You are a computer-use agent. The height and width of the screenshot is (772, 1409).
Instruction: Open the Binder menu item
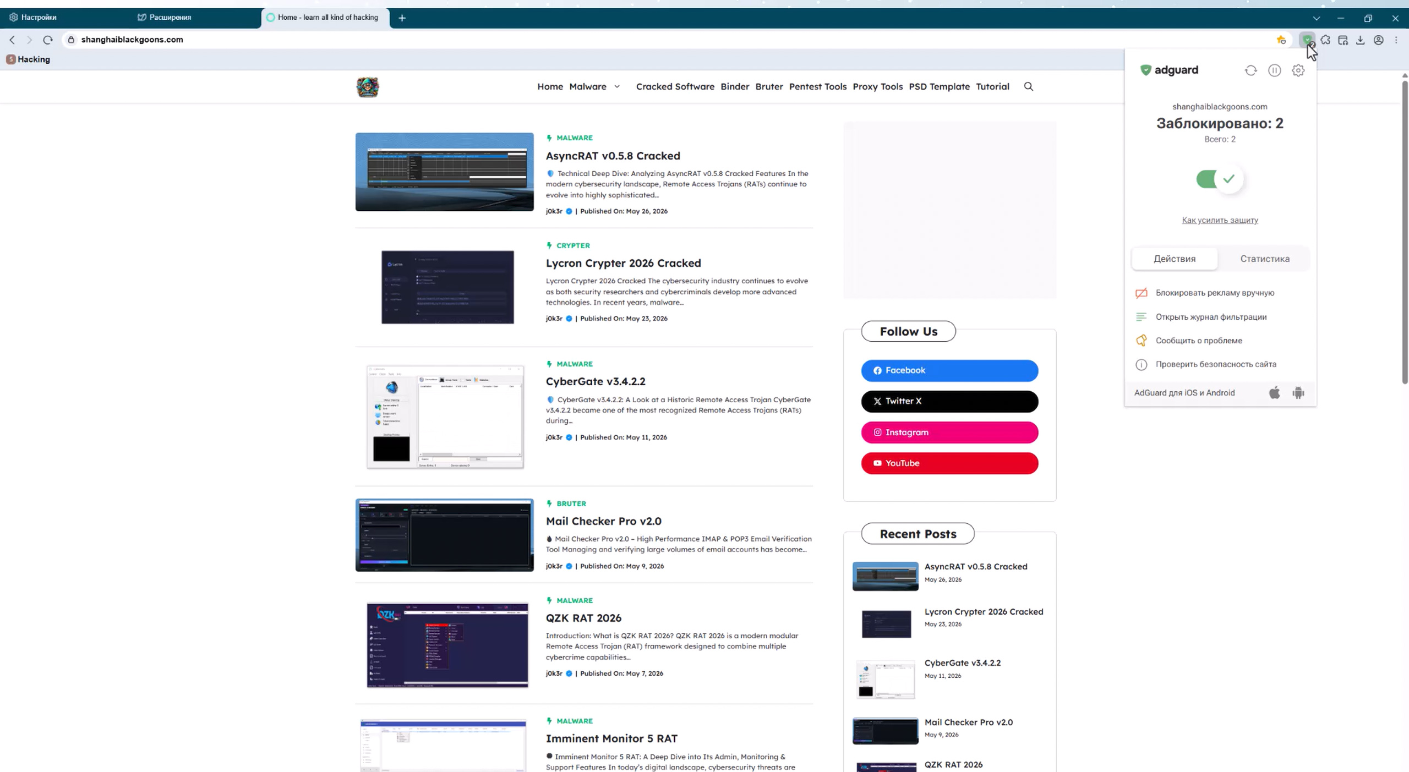point(735,86)
